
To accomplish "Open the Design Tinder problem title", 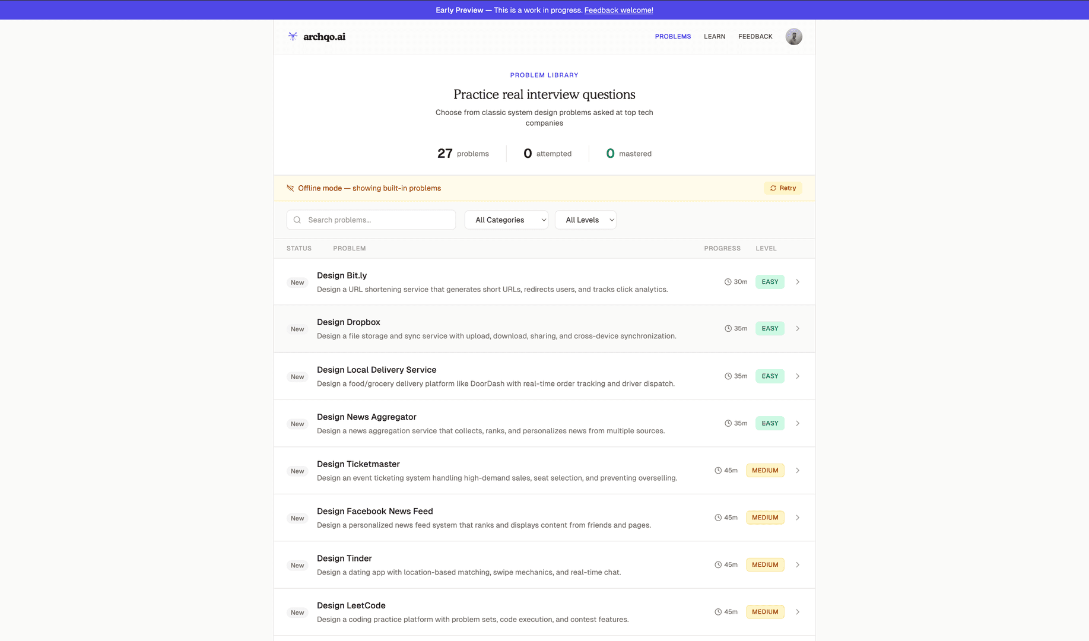I will [344, 559].
